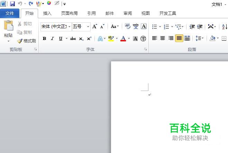Click the character border A icon

144,27
